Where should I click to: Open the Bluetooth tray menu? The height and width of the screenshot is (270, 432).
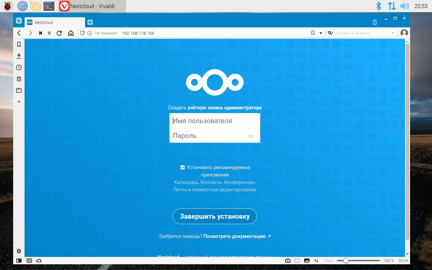[379, 6]
